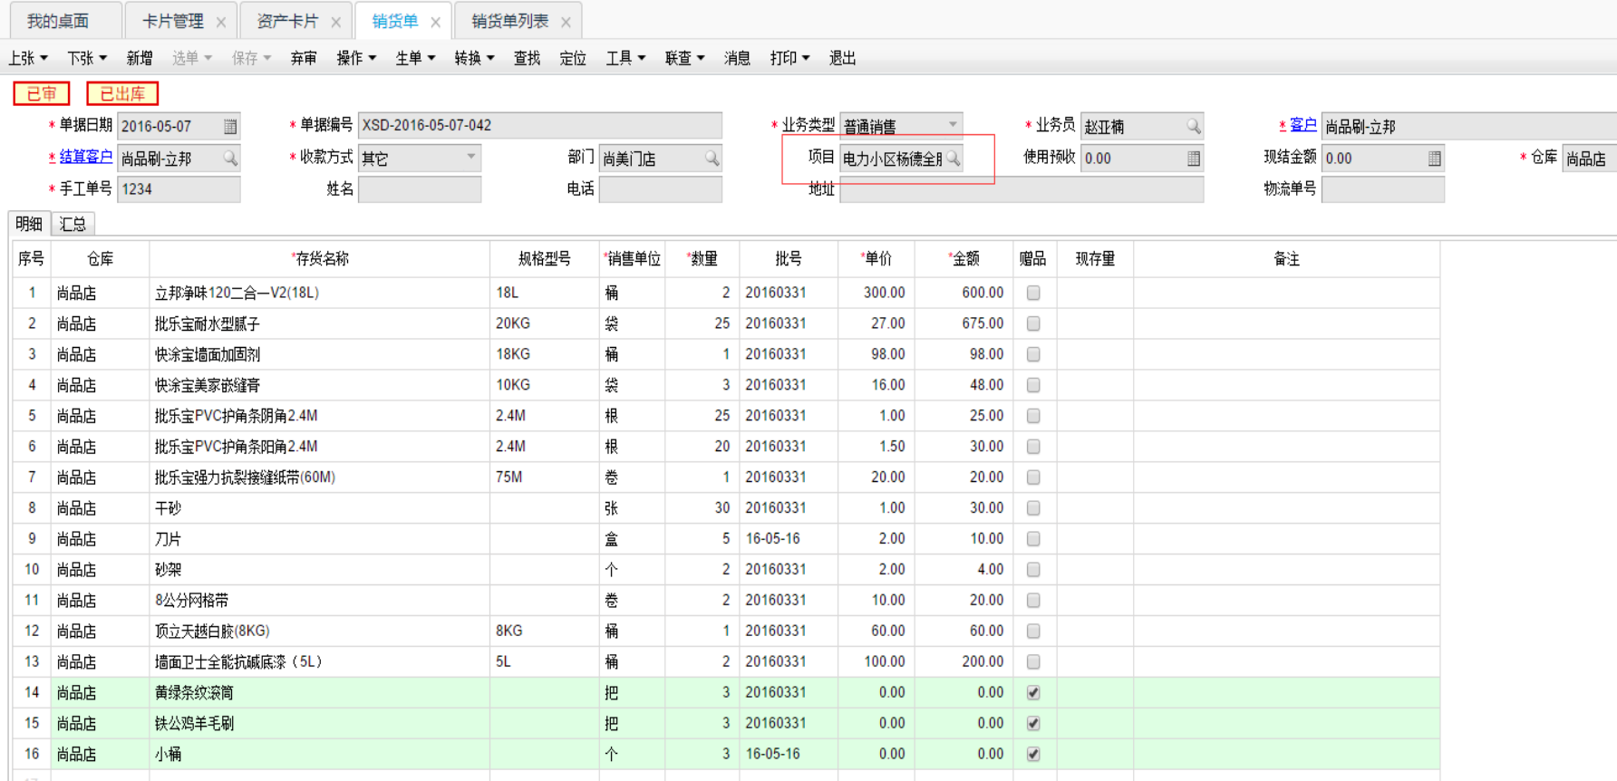Select the 明细 sub-tab
Viewport: 1617px width, 781px height.
point(29,224)
